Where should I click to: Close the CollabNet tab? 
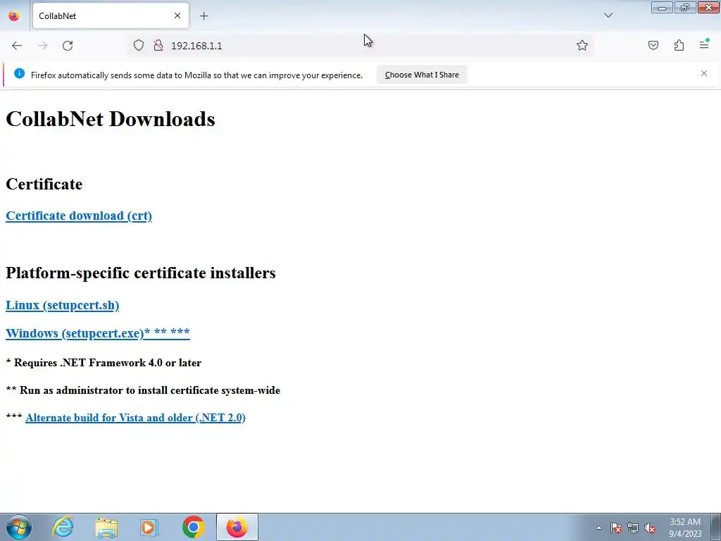click(x=177, y=15)
